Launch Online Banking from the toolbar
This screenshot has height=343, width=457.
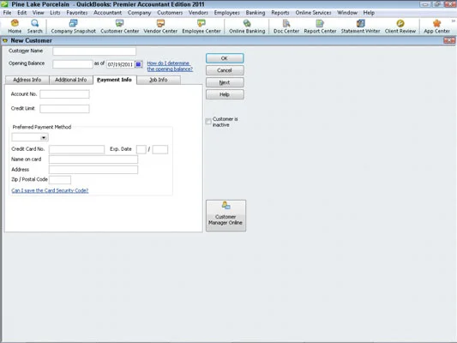(247, 27)
